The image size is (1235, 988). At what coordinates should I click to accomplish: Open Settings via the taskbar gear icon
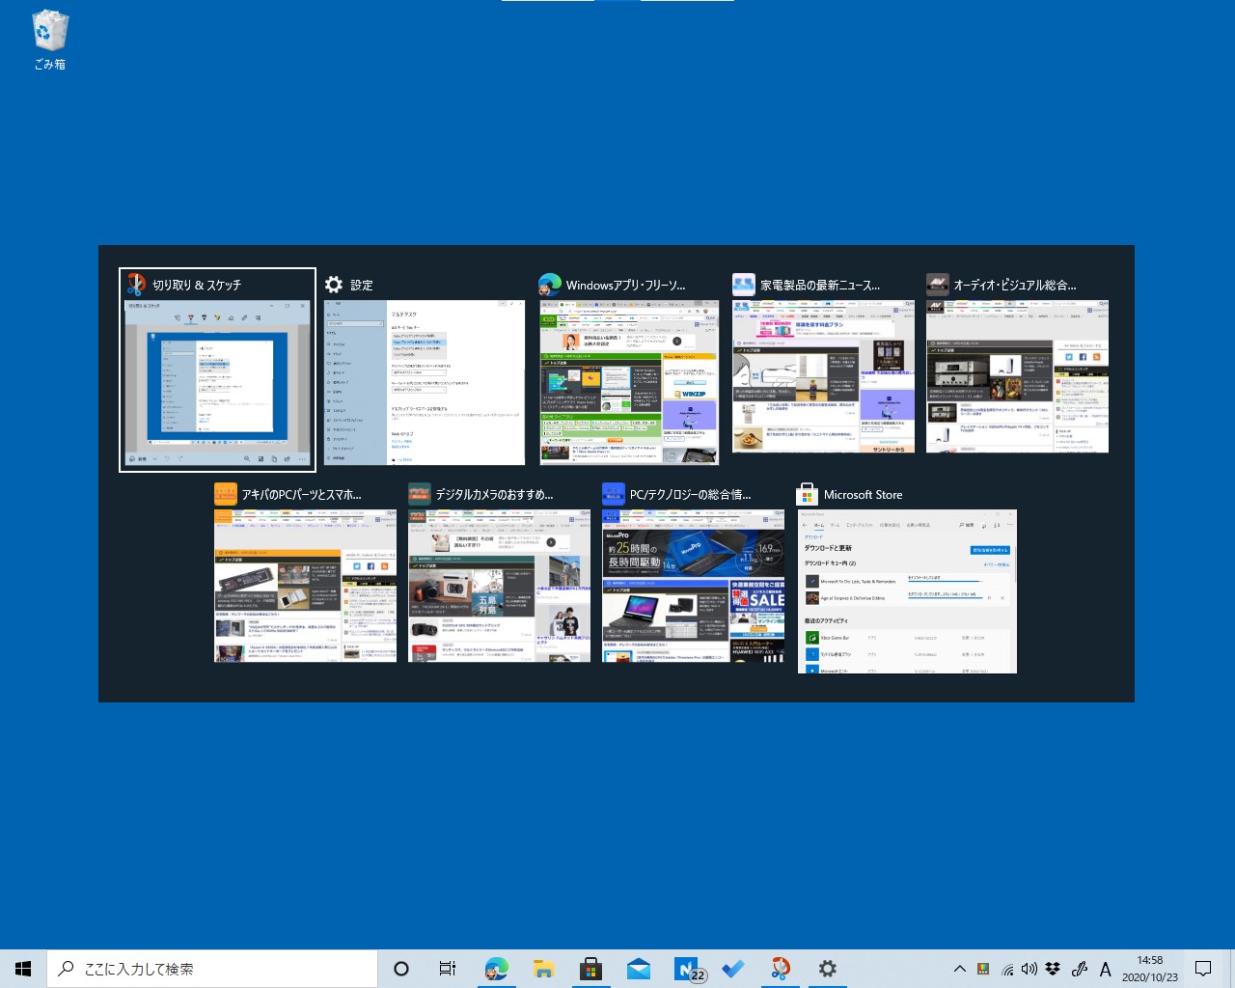(x=828, y=968)
